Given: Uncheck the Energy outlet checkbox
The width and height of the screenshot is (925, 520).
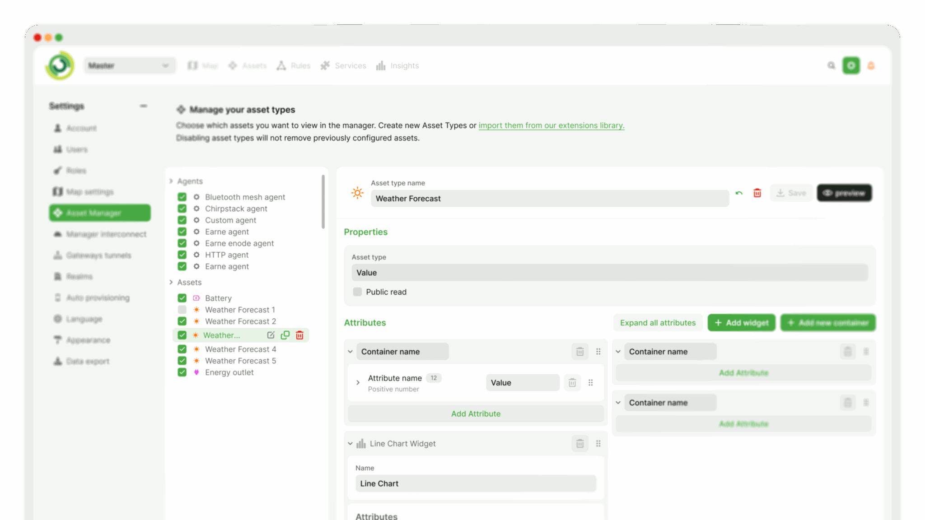Looking at the screenshot, I should pyautogui.click(x=182, y=372).
